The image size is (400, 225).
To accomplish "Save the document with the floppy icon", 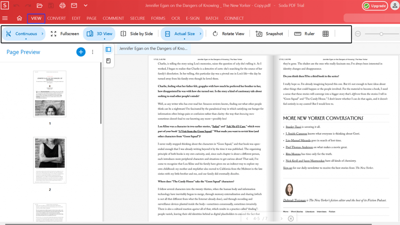I will coord(51,5).
